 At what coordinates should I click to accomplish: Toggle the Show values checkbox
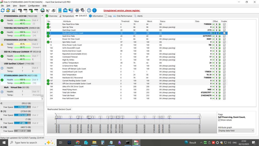coord(219,120)
